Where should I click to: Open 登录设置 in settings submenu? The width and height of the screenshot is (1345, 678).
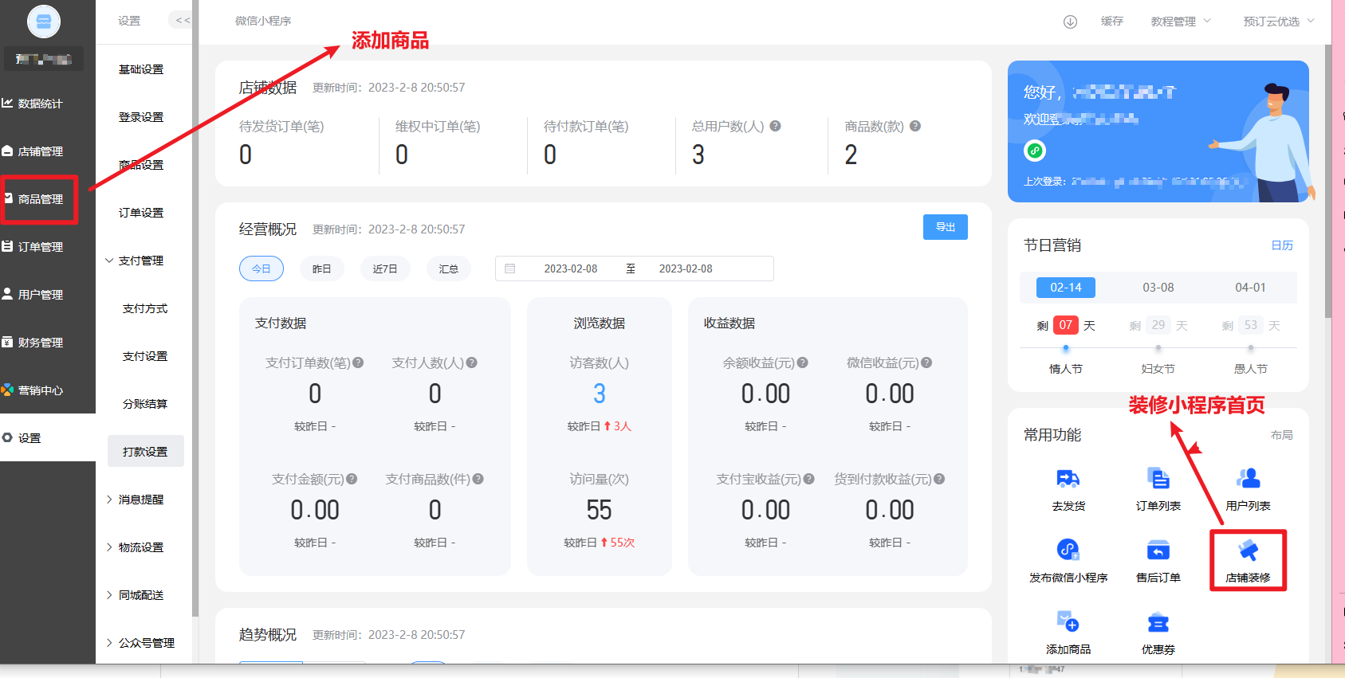[x=141, y=117]
